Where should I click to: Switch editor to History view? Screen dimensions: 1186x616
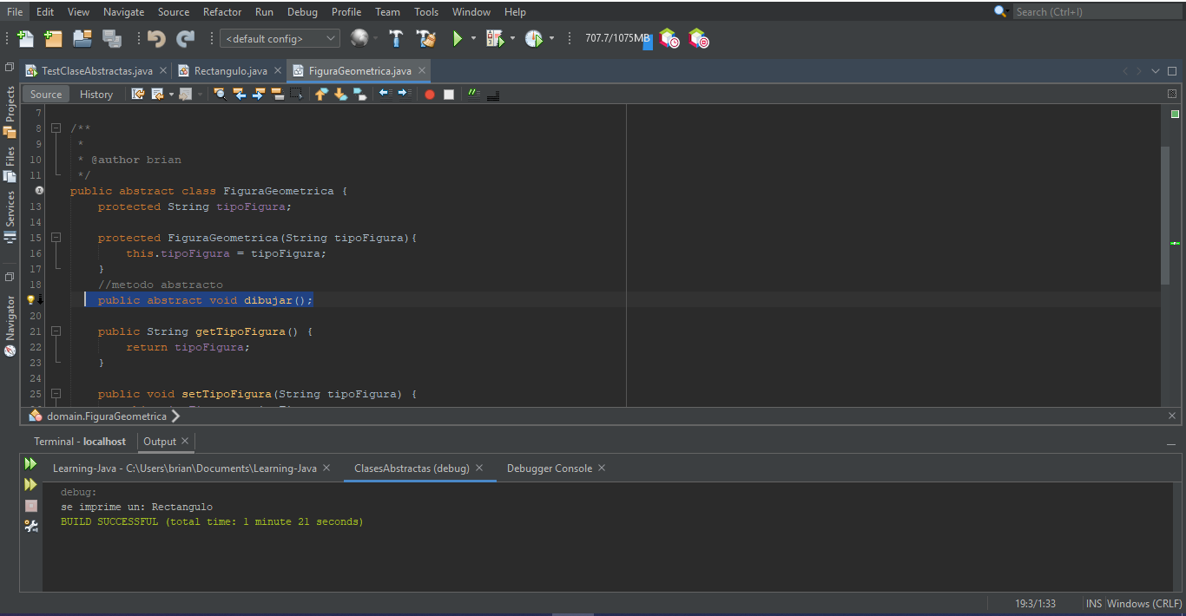(96, 94)
